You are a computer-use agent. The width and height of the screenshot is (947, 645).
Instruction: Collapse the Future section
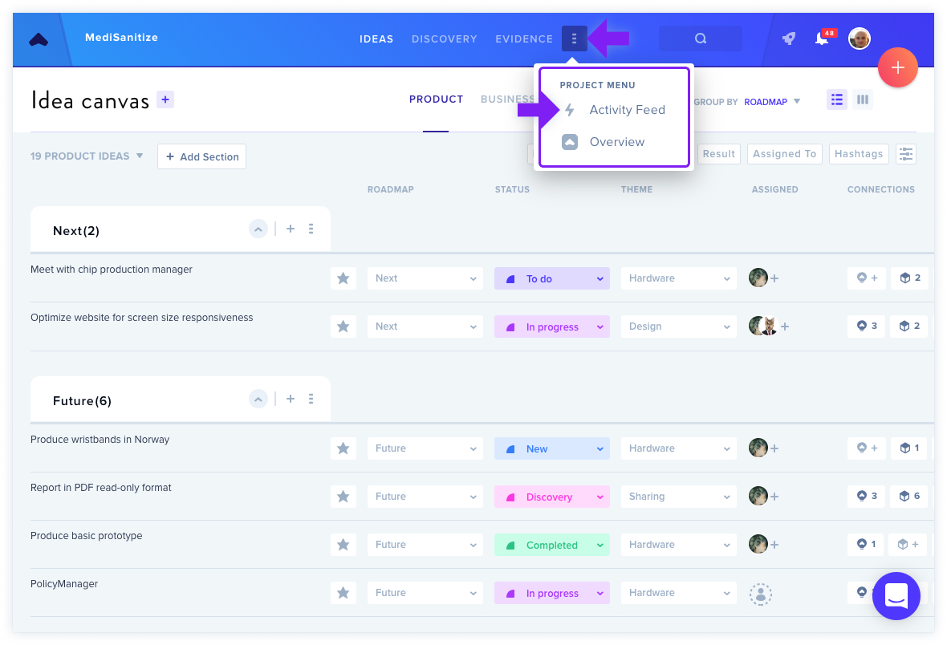258,400
